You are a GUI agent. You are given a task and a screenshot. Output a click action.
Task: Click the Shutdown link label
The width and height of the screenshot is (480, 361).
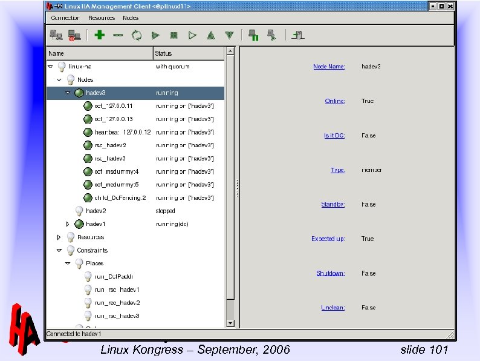coord(331,273)
